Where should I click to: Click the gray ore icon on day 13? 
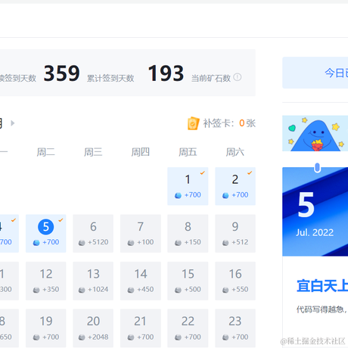click(82, 290)
